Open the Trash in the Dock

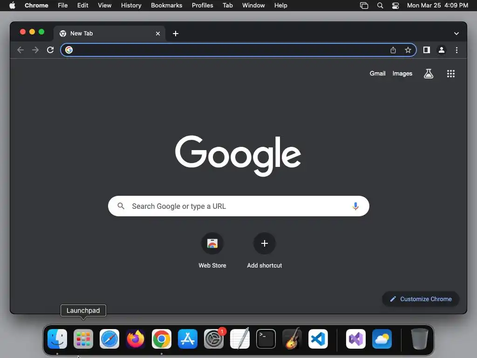[420, 339]
